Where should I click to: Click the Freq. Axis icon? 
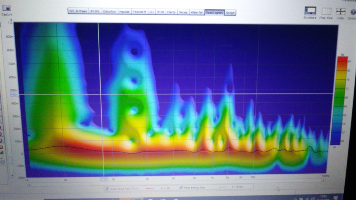tap(326, 11)
